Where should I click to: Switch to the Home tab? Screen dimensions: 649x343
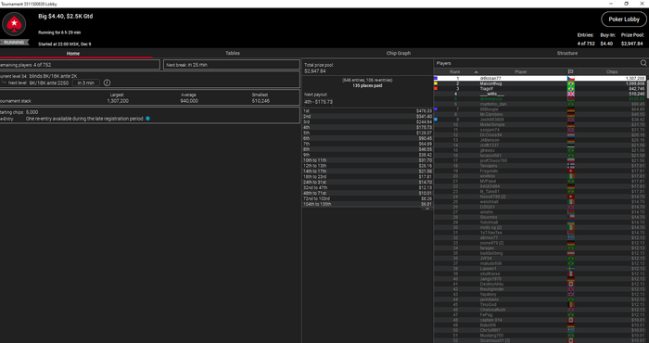73,54
